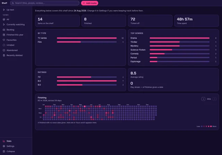Click the Period genre bar
Image resolution: width=222 pixels, height=155 pixels.
(180, 58)
